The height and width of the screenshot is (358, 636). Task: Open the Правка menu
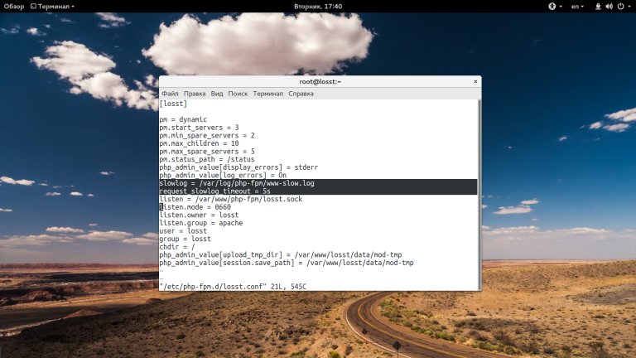pos(195,94)
